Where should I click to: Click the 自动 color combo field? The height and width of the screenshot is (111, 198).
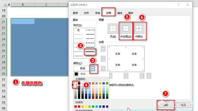82,68
